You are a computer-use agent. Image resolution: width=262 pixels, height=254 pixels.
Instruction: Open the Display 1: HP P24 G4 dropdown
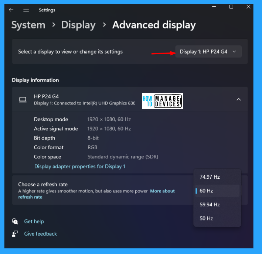(208, 52)
